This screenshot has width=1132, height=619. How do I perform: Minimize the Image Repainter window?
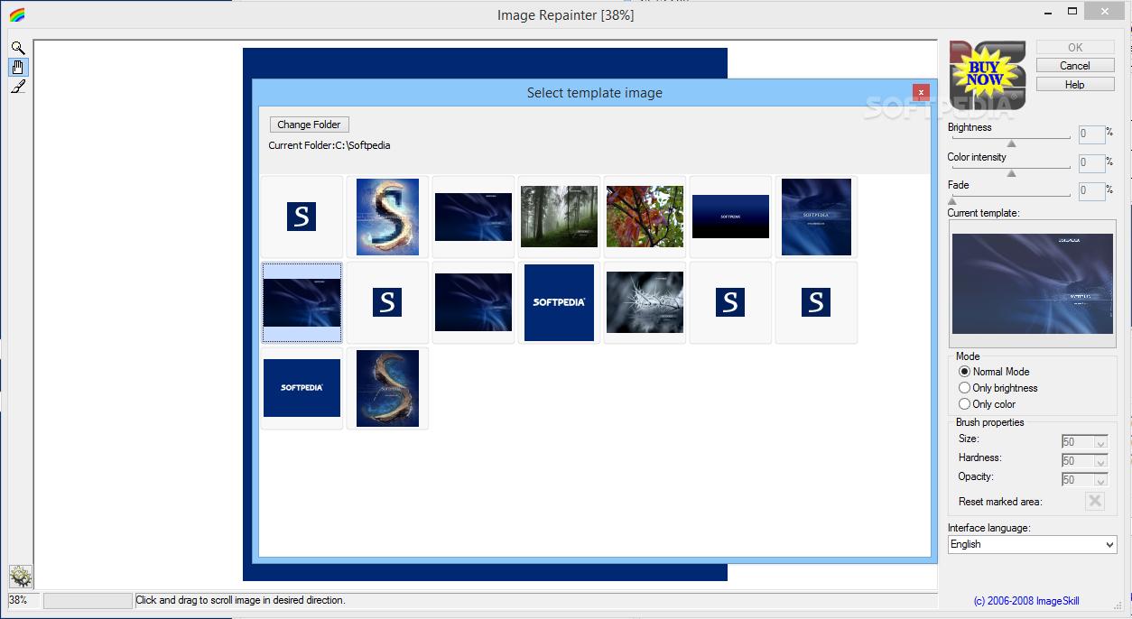coord(1049,13)
